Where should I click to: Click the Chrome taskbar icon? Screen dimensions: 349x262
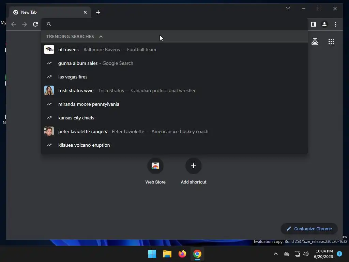(x=197, y=254)
